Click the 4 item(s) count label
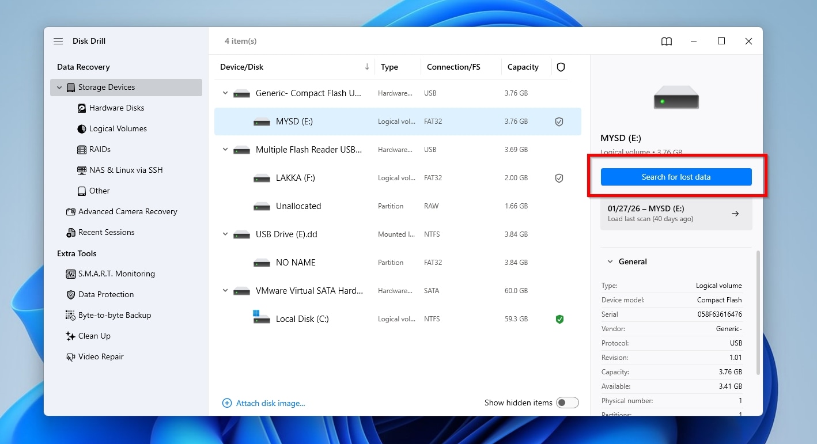This screenshot has width=817, height=444. pyautogui.click(x=240, y=41)
